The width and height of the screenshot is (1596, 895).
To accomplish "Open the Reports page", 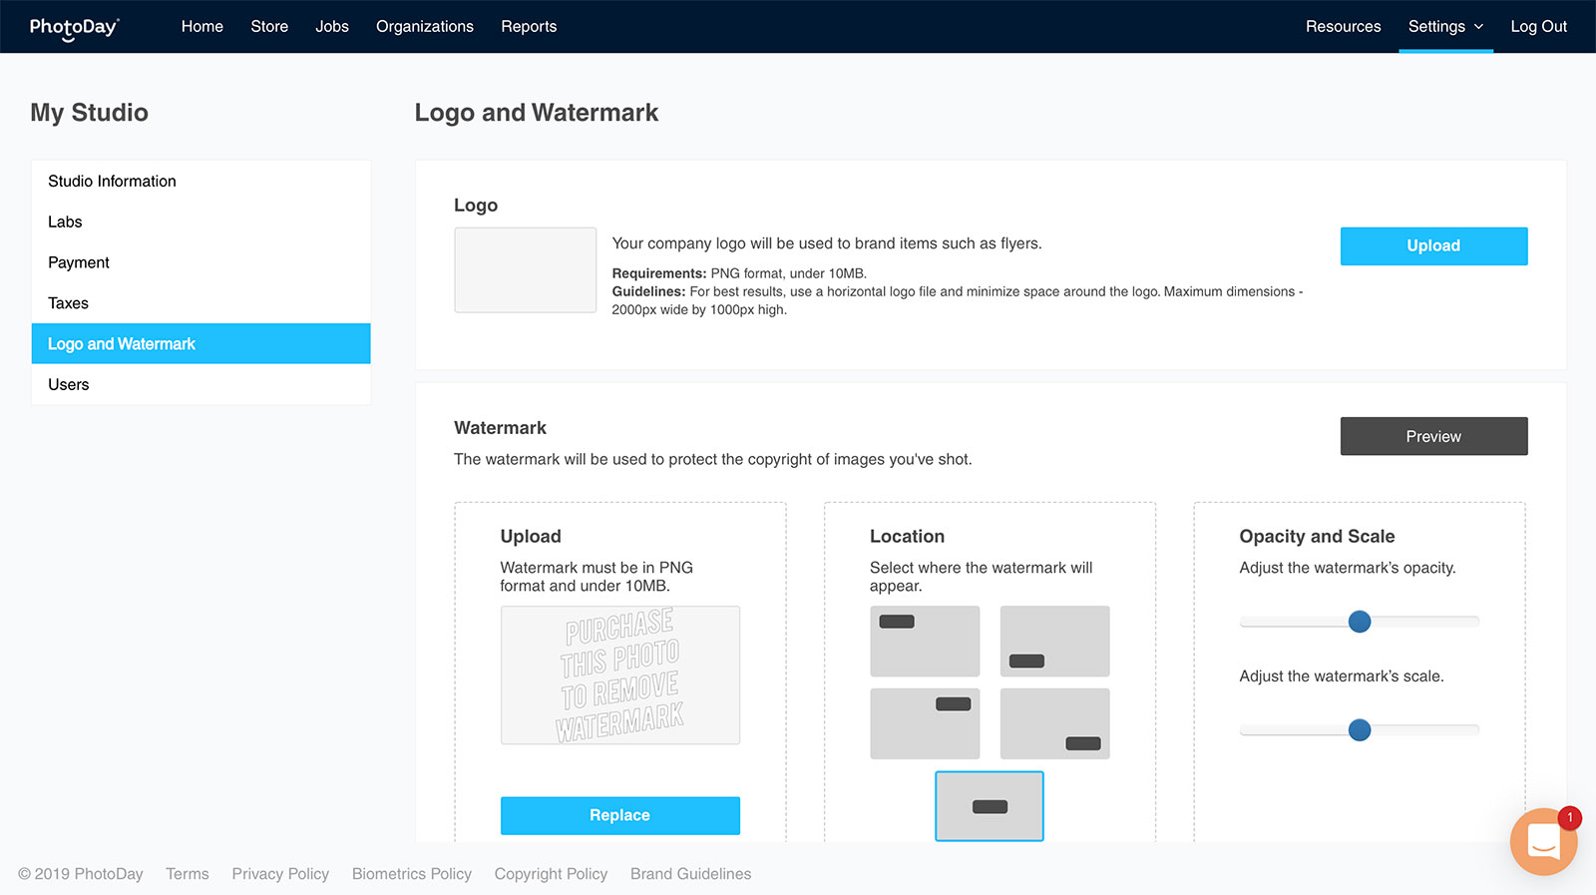I will click(529, 27).
